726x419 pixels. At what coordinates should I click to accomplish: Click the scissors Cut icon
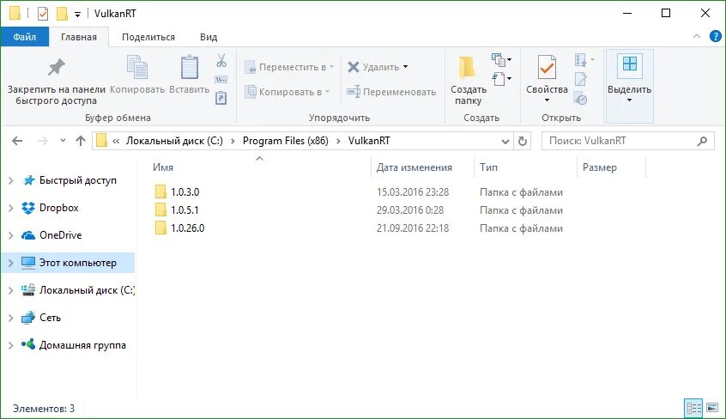(x=221, y=60)
